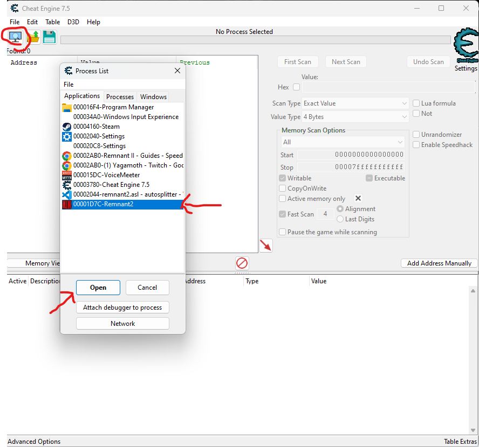
Task: Enable Pause the game while scanning
Action: click(x=282, y=232)
